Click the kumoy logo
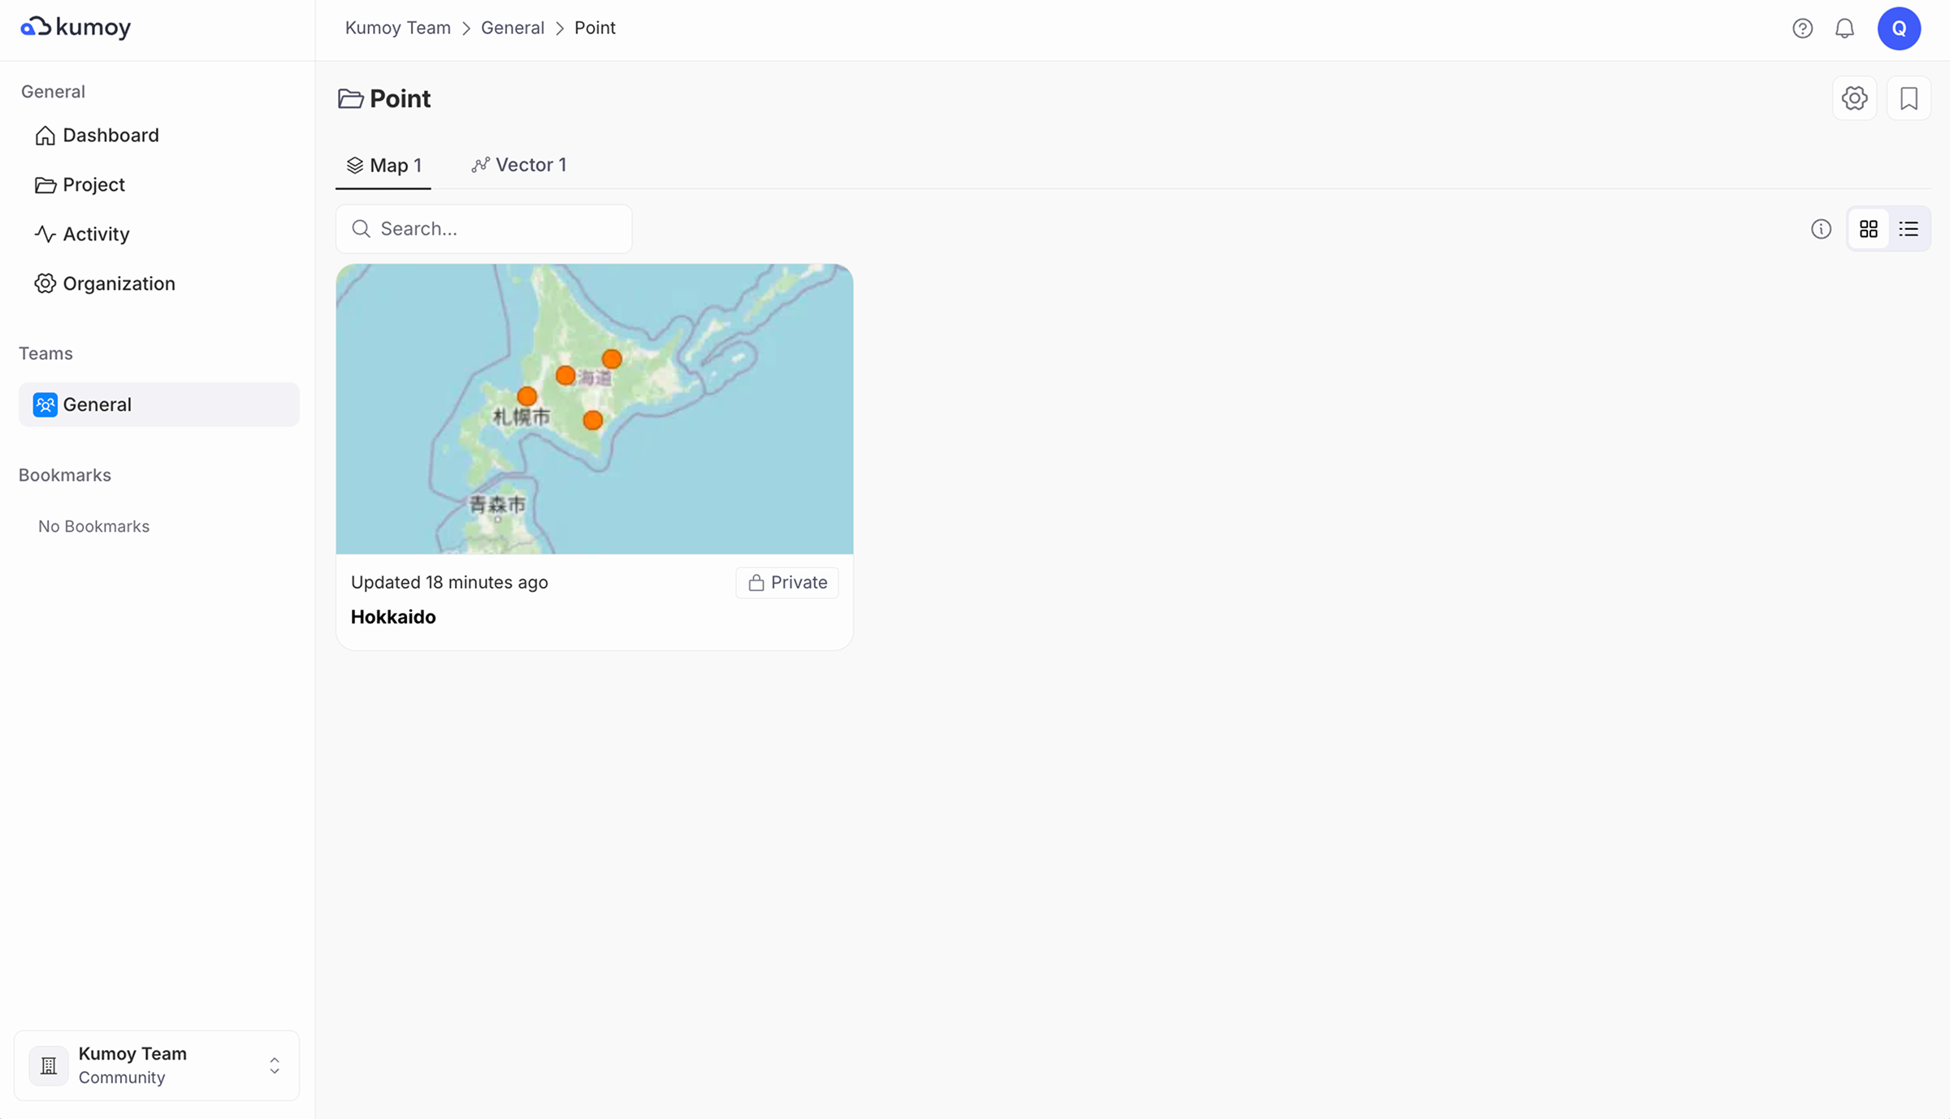The height and width of the screenshot is (1119, 1950). tap(76, 28)
